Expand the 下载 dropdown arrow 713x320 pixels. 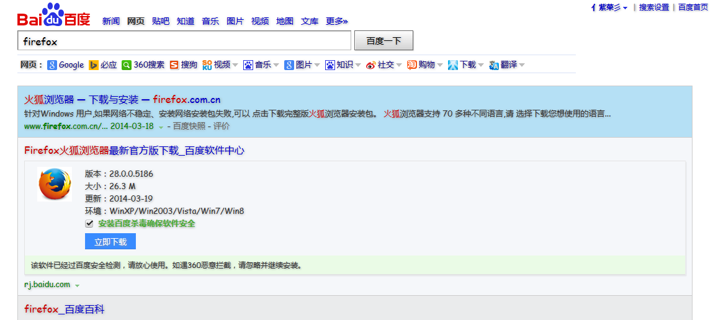[481, 66]
